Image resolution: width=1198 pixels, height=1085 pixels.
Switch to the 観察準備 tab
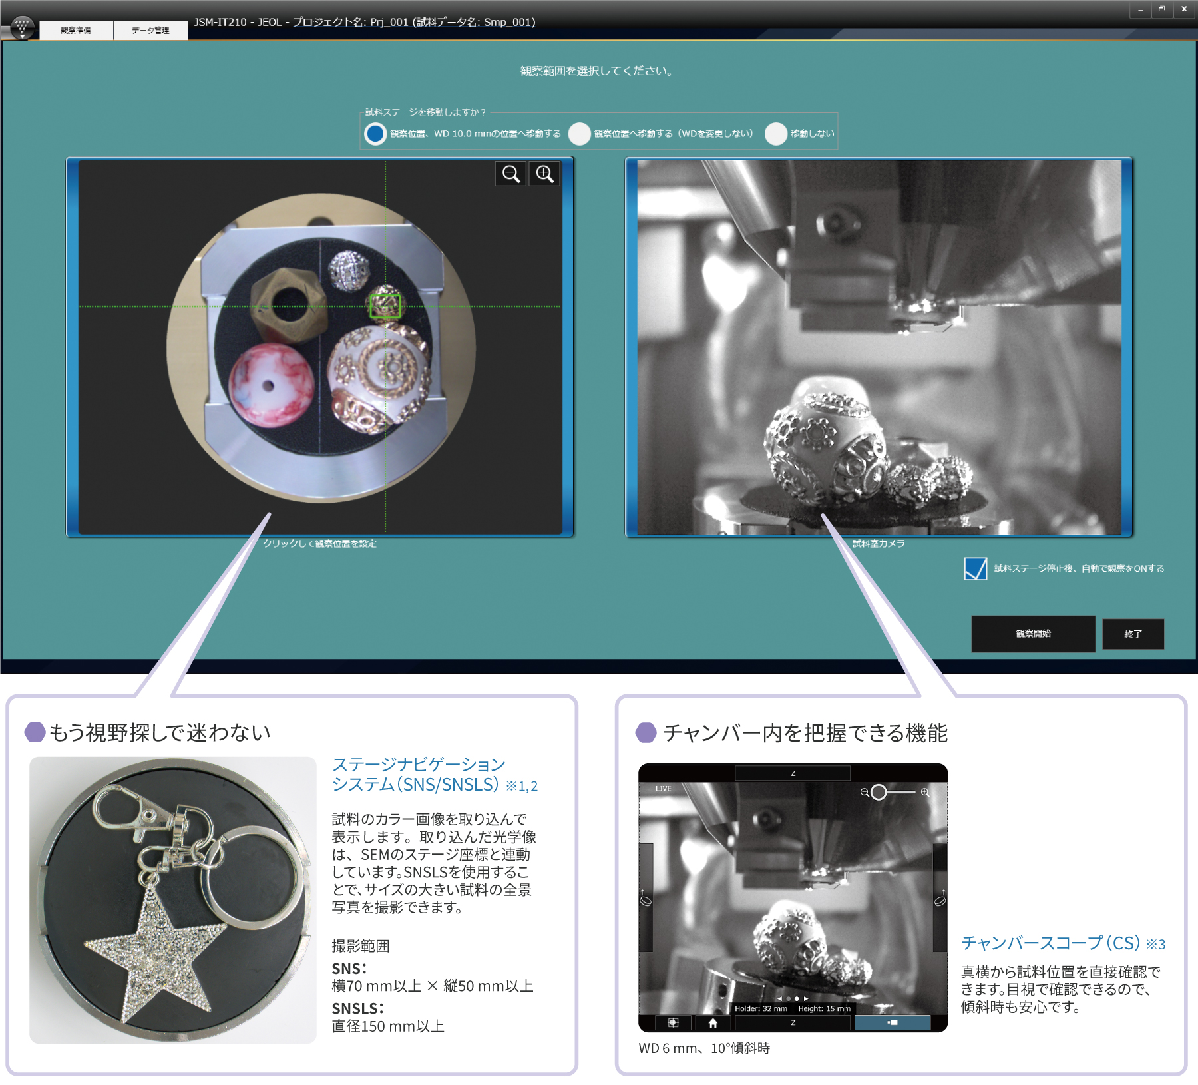[76, 30]
